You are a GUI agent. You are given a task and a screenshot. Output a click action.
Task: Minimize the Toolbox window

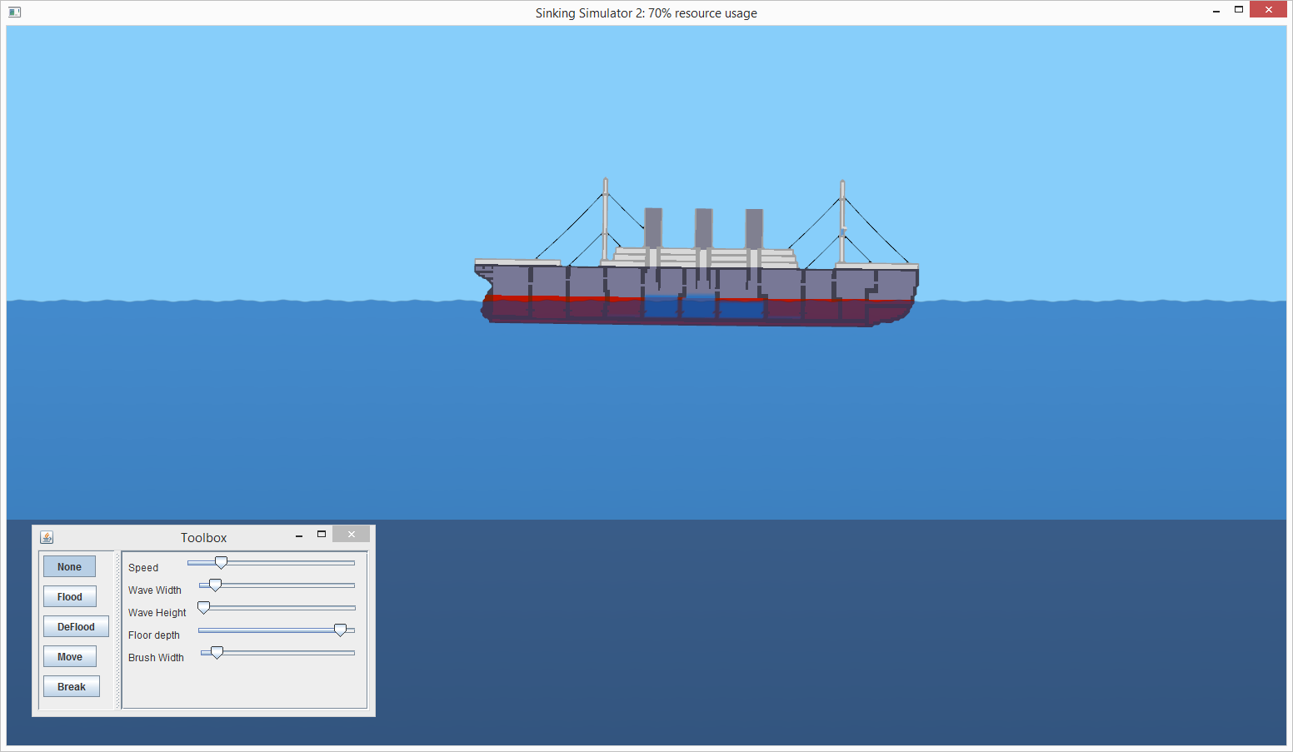pyautogui.click(x=299, y=536)
